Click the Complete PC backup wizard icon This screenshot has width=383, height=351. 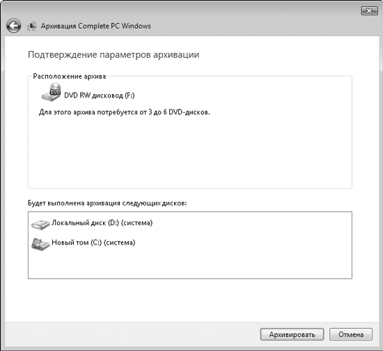click(x=32, y=26)
